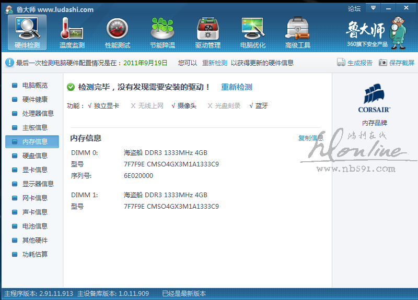Open the title bar dropdown menu arrow
The image size is (418, 300).
point(373,8)
